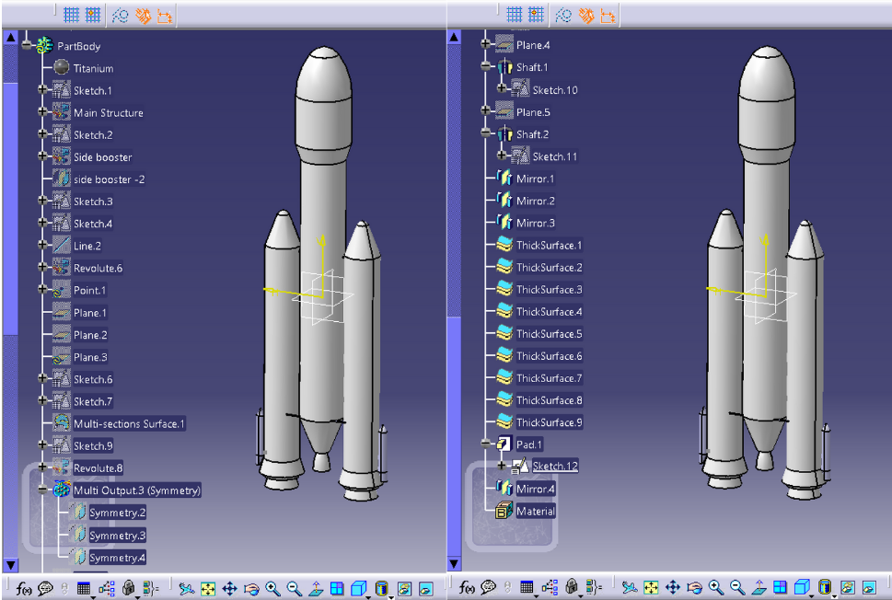Image resolution: width=892 pixels, height=600 pixels.
Task: Select Normal View icon in right toolbar
Action: (759, 588)
